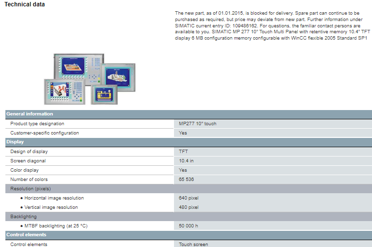Screen dimensions: 372x247
Task: Select the 65 536 colors value
Action: click(x=186, y=180)
